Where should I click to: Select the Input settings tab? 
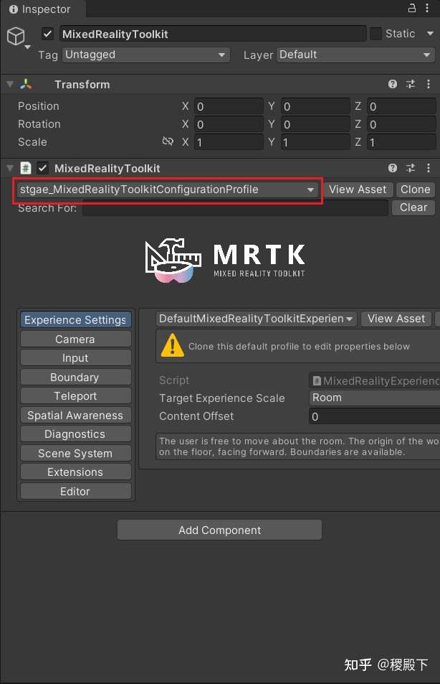75,358
